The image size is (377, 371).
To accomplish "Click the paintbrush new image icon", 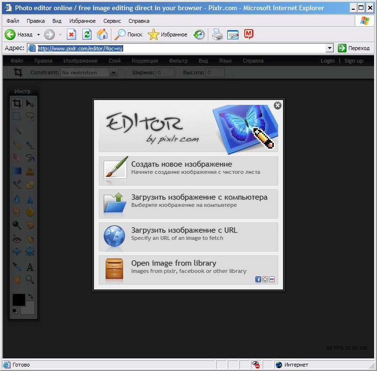I will [115, 168].
